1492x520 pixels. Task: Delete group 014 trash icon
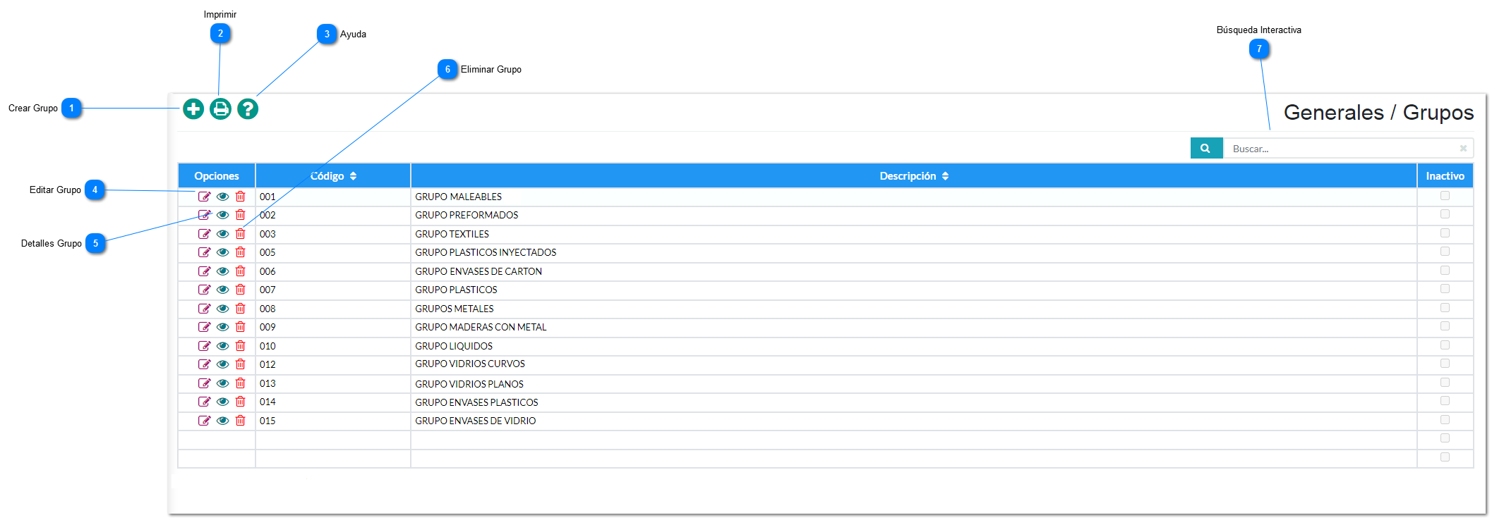[x=240, y=402]
